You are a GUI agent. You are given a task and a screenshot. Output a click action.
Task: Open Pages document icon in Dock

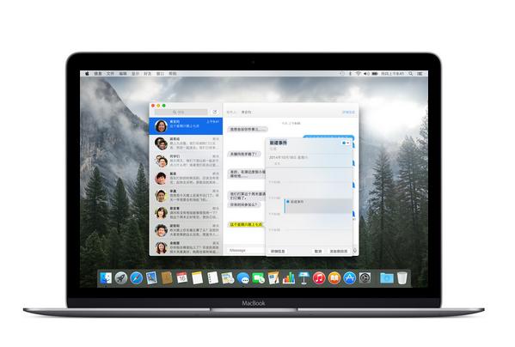pos(273,278)
